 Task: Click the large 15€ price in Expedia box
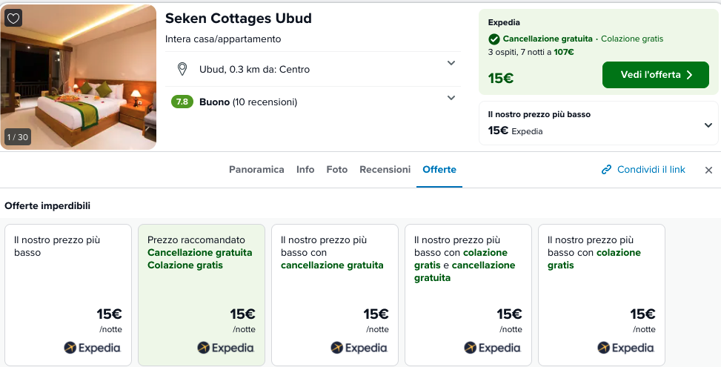tap(501, 78)
